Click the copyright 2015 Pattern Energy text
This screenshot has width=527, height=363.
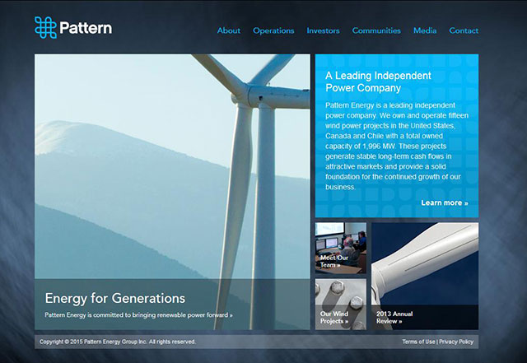pos(118,342)
